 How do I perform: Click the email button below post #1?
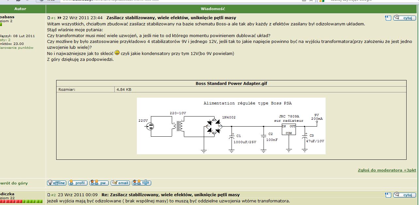tap(120, 183)
